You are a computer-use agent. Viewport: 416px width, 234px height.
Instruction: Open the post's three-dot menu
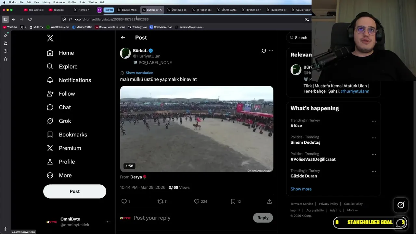click(x=271, y=51)
